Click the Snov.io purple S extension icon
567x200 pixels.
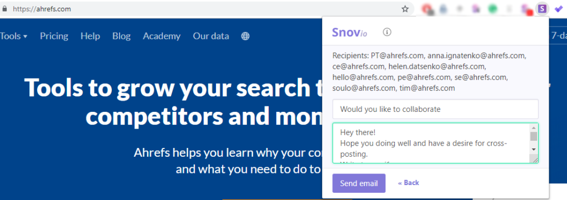pyautogui.click(x=542, y=9)
